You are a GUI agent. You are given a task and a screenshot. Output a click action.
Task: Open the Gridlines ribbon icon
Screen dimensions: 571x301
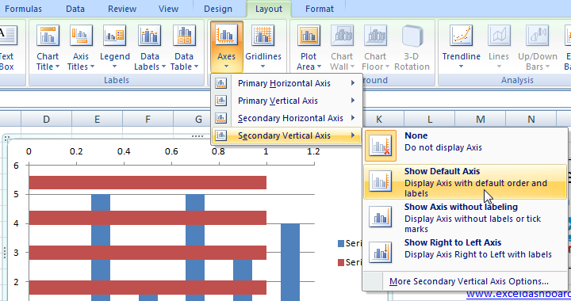263,48
